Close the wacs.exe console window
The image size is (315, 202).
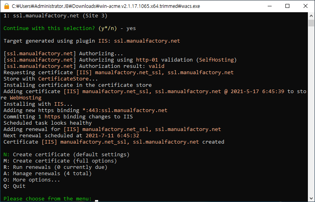[x=306, y=6]
